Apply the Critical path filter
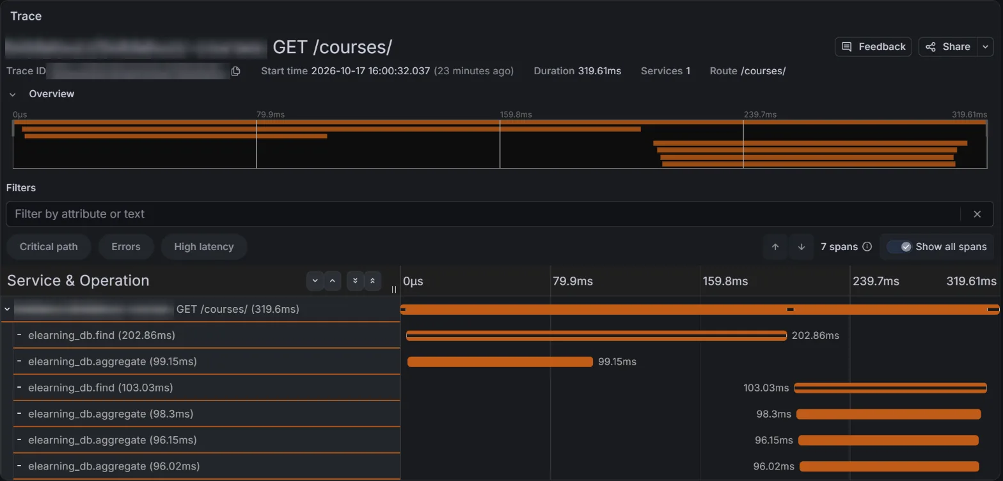The height and width of the screenshot is (481, 1003). click(49, 247)
